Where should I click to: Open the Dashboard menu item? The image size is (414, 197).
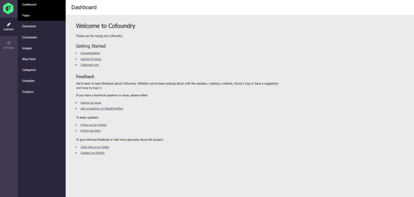(29, 5)
